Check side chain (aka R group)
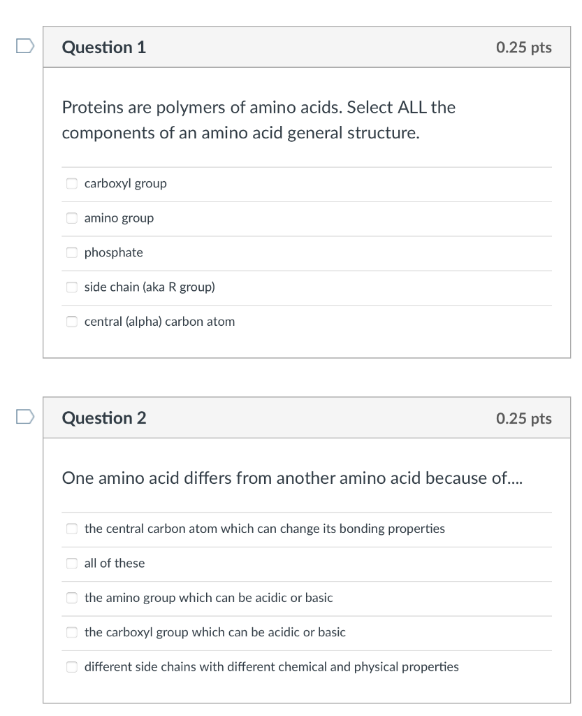 tap(72, 287)
